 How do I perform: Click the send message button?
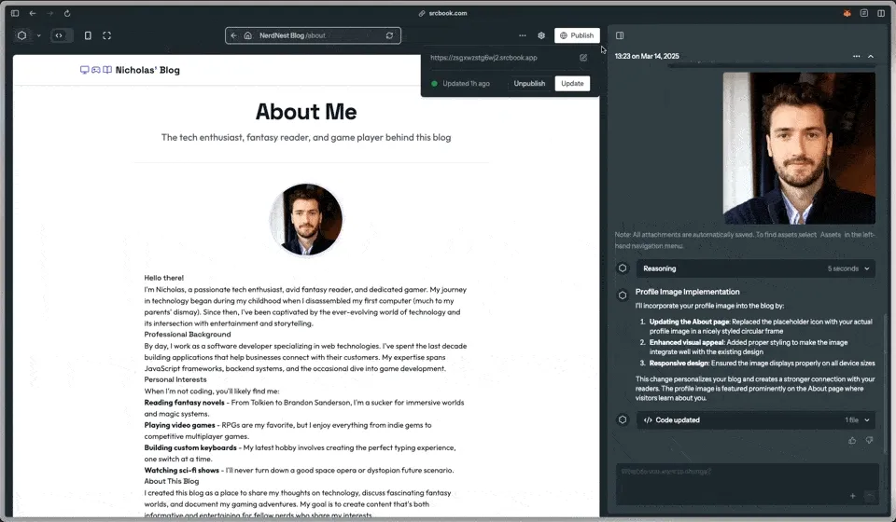tap(869, 496)
